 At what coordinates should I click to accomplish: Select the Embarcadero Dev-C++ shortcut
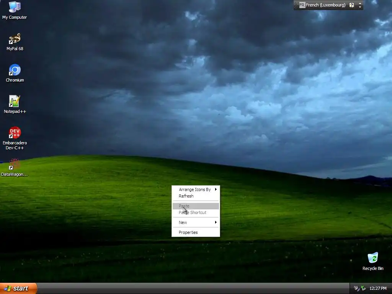tap(15, 138)
